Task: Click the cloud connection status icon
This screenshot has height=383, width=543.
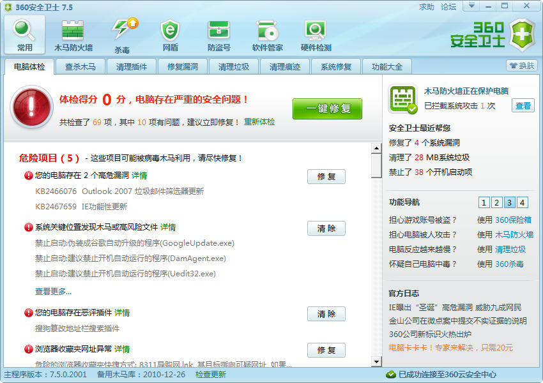Action: [391, 374]
